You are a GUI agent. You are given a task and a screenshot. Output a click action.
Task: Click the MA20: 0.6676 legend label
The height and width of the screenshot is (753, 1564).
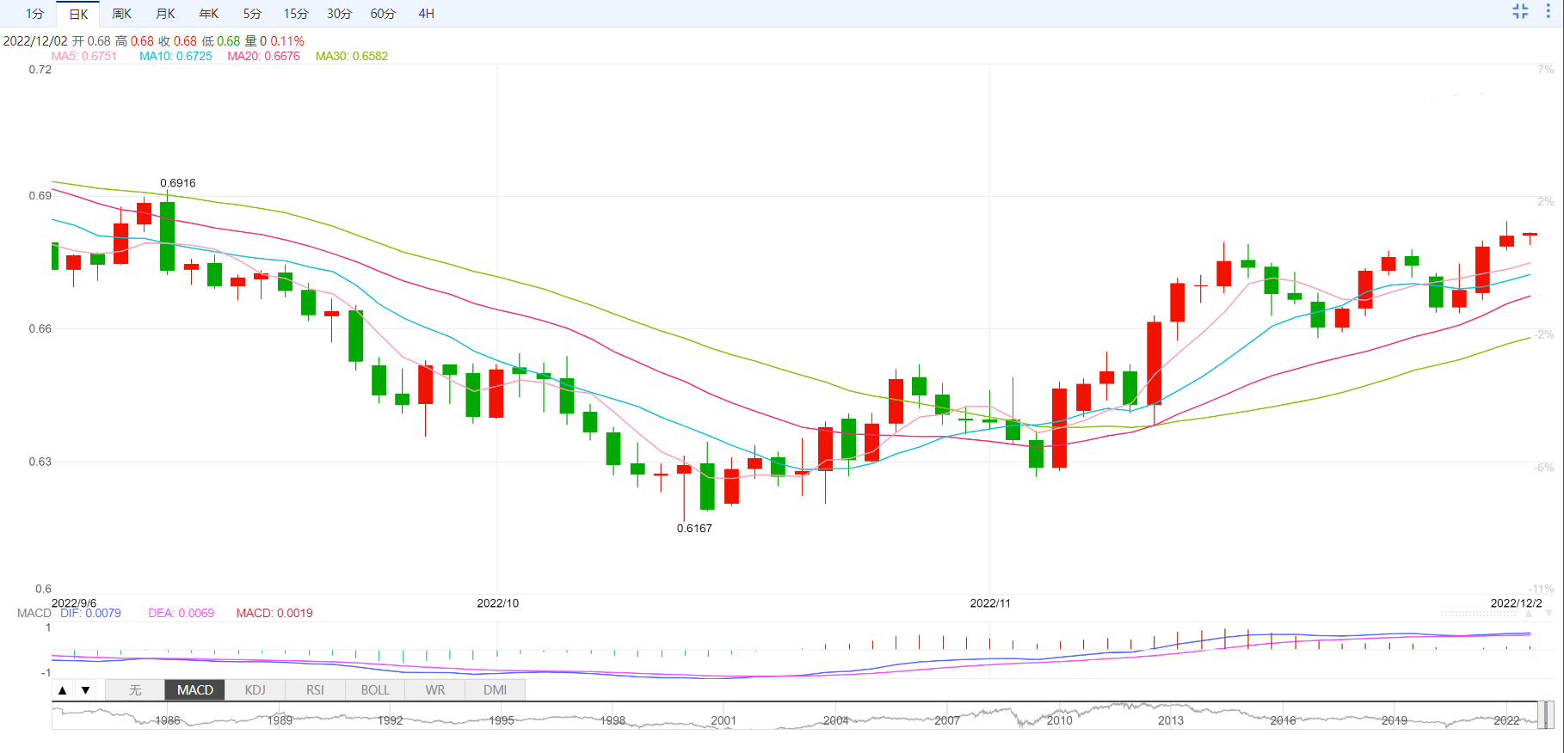coord(263,56)
